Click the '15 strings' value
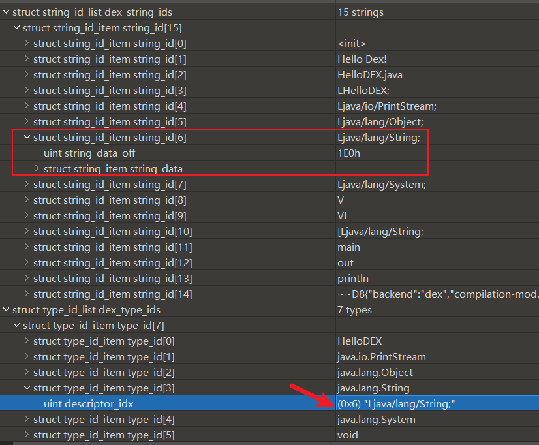Image resolution: width=539 pixels, height=445 pixels. point(360,12)
